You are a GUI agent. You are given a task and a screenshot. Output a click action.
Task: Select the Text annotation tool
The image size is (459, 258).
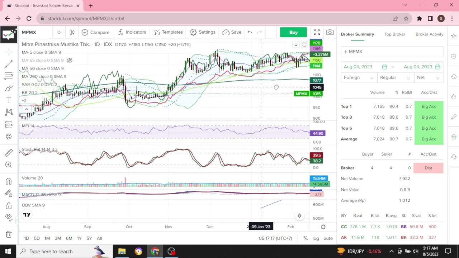tap(9, 100)
